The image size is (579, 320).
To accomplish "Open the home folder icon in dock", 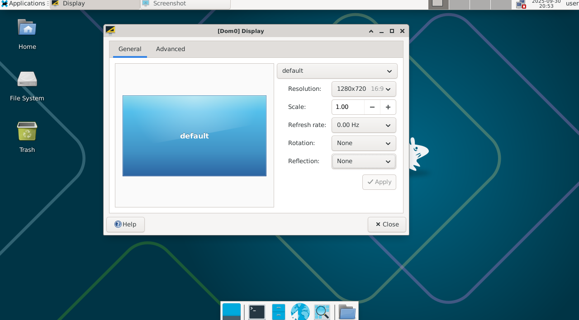I will 347,311.
